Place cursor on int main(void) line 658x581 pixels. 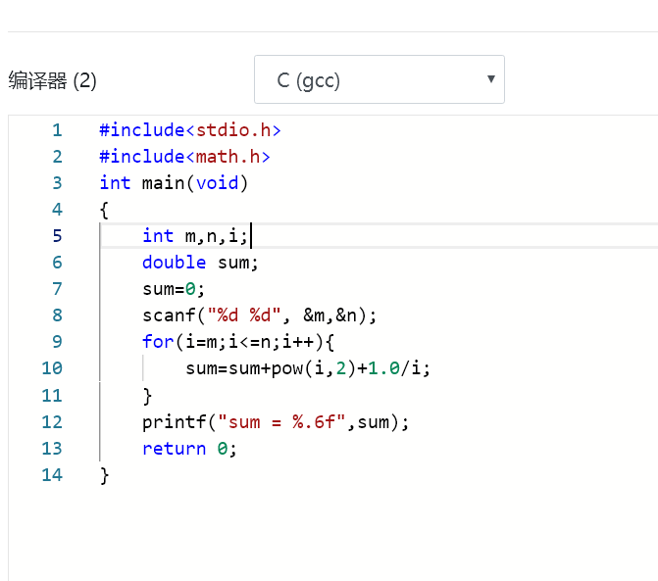point(174,183)
